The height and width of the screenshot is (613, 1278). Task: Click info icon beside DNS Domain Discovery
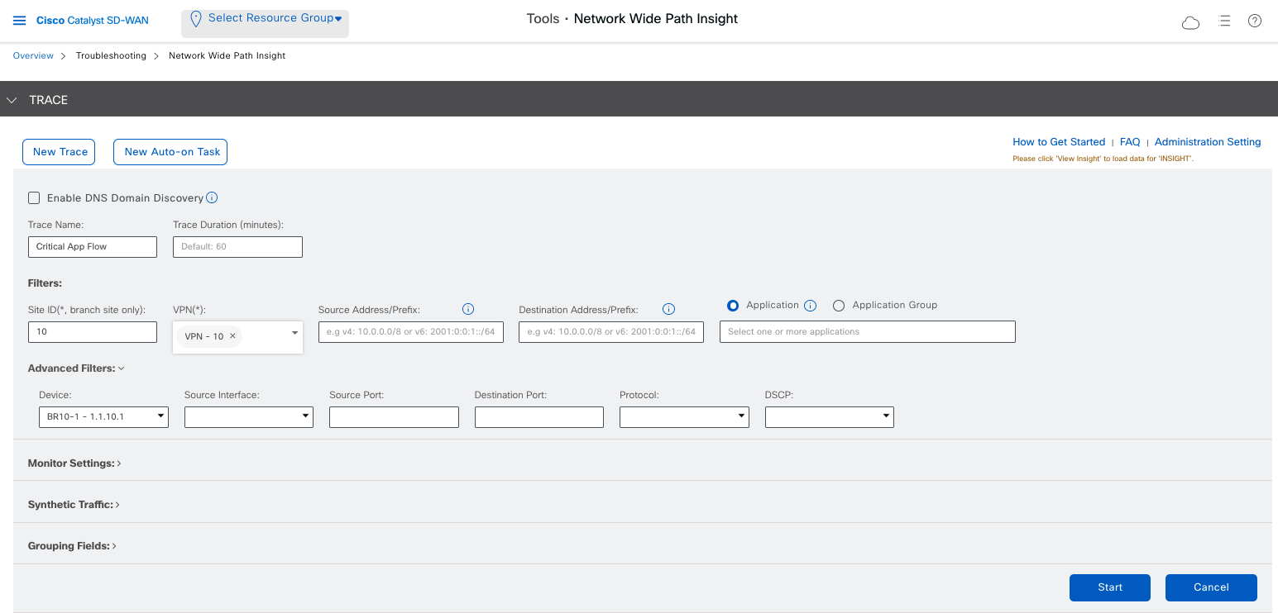click(212, 197)
